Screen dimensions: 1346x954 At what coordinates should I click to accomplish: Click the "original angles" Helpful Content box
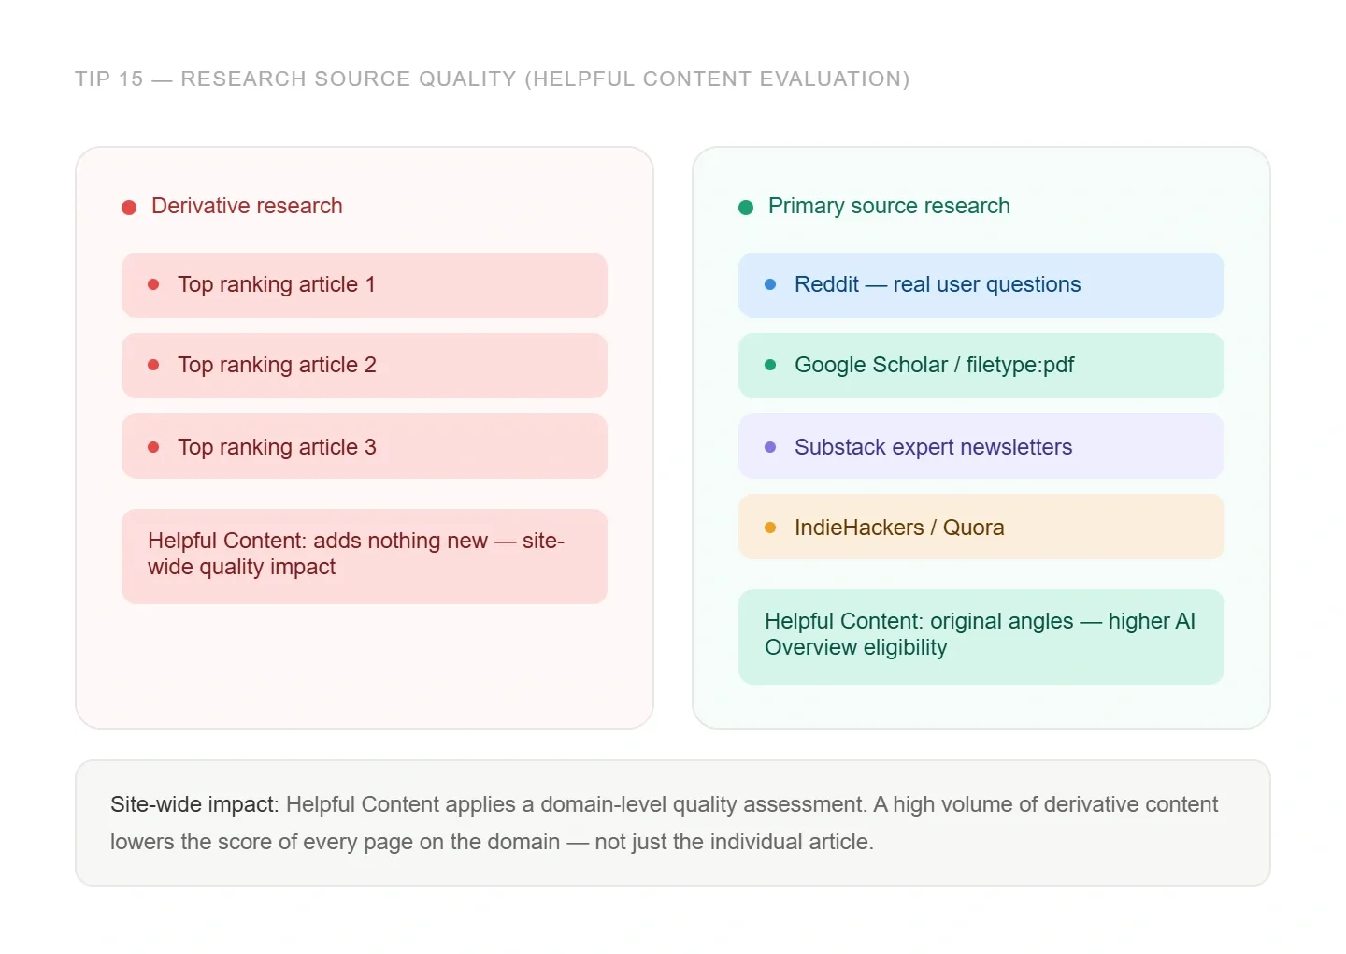(981, 635)
